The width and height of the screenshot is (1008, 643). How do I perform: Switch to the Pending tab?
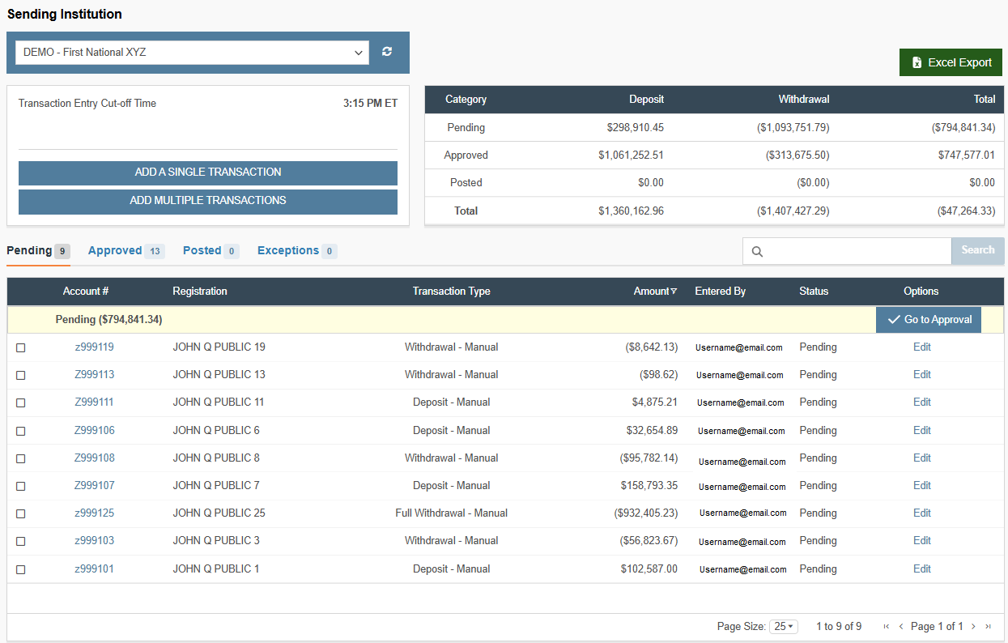click(38, 251)
